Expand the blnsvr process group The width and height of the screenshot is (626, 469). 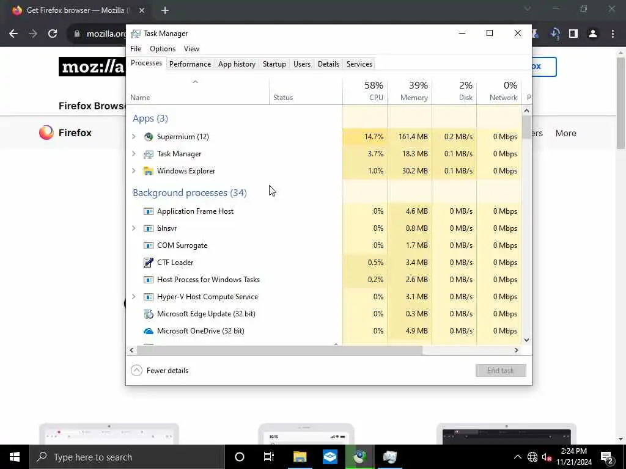point(134,228)
